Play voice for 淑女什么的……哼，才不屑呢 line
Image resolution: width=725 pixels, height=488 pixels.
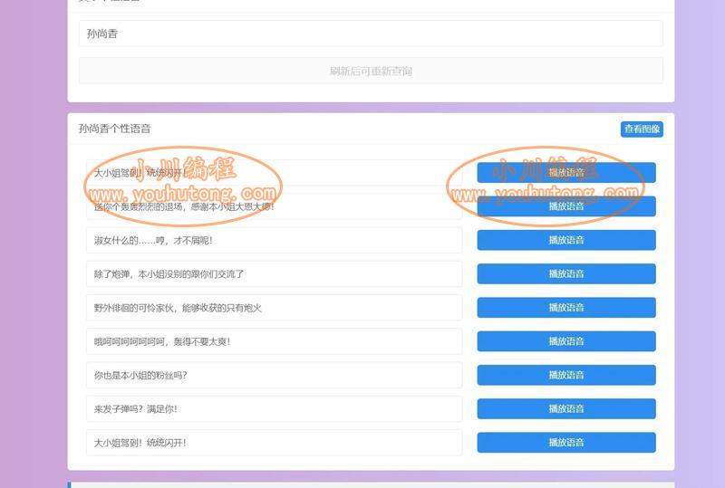click(565, 240)
